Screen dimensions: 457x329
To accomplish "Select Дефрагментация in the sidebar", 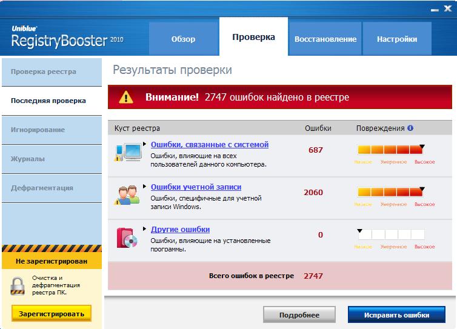I will pyautogui.click(x=42, y=188).
